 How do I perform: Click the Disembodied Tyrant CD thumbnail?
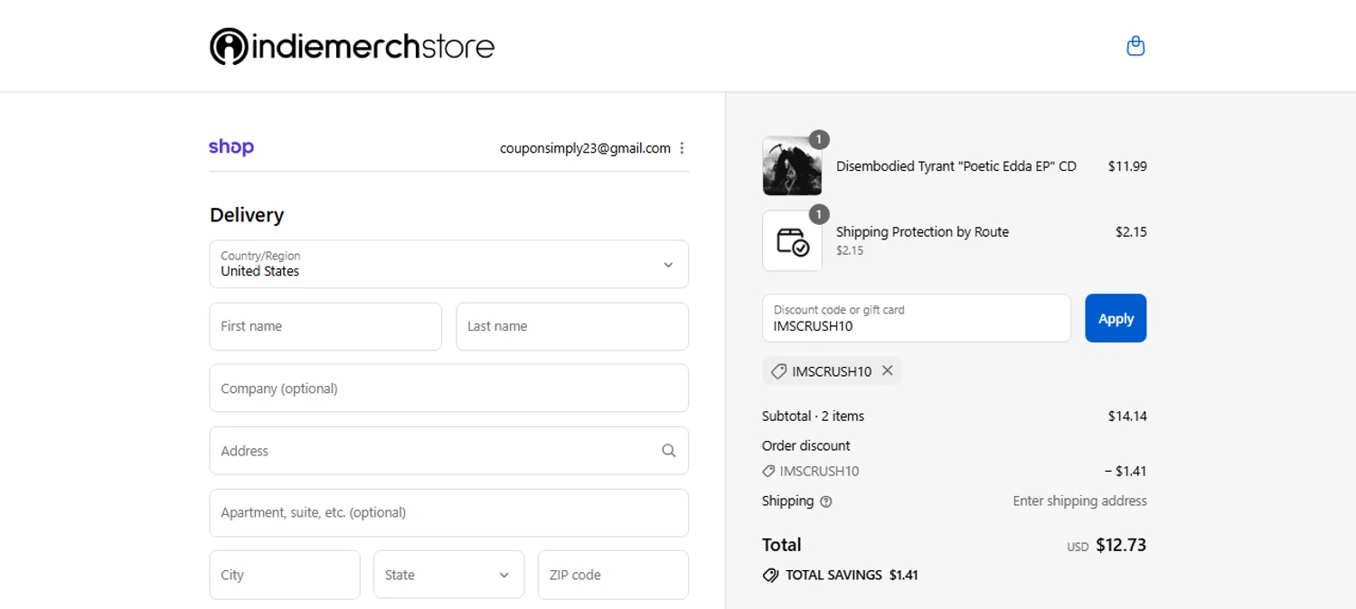pos(792,166)
